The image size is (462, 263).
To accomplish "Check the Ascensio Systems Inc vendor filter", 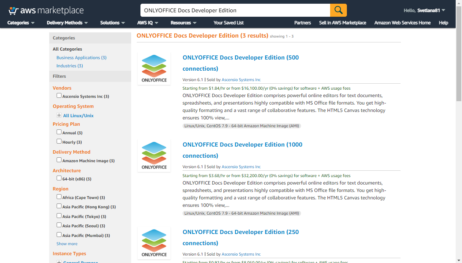I will [x=59, y=96].
